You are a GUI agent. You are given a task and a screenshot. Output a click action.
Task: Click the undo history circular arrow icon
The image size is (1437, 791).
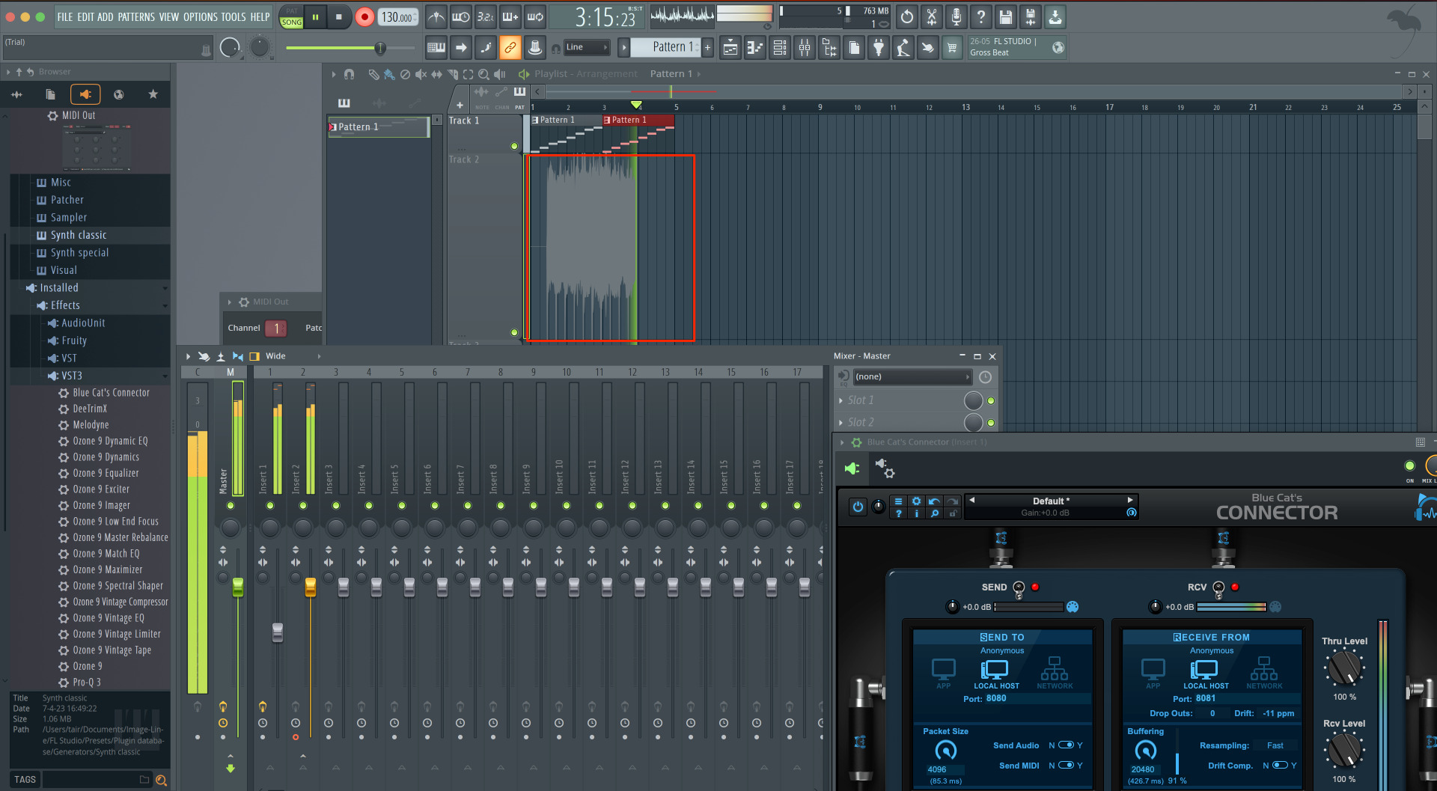click(907, 16)
